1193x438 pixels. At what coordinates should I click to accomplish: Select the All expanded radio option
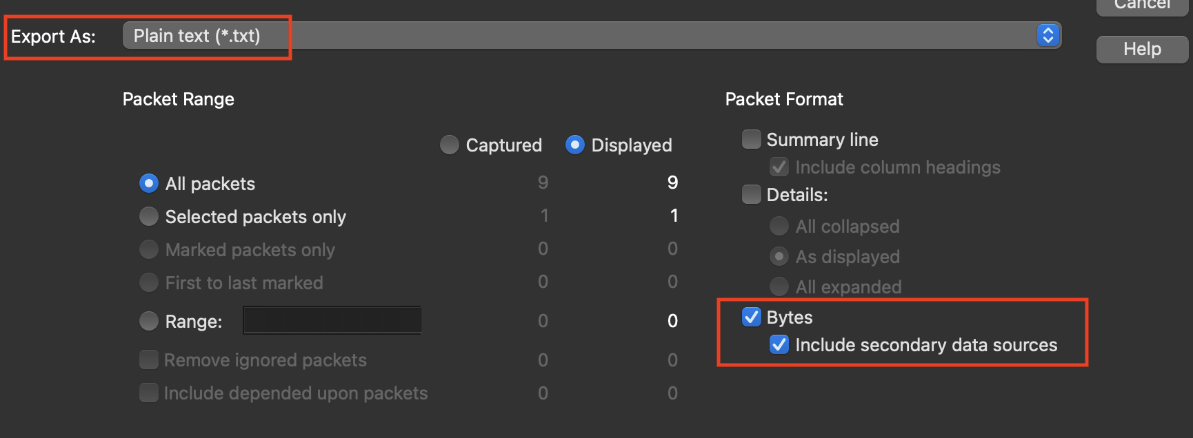point(779,286)
